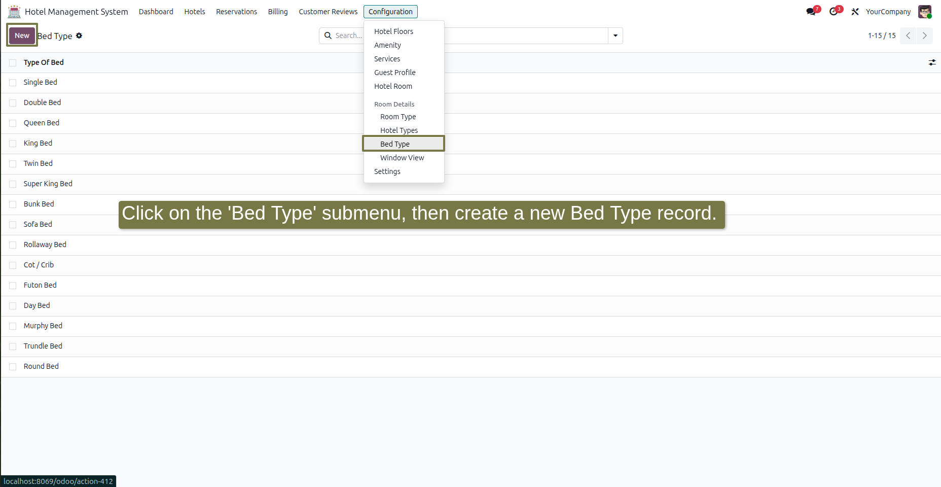Click the Bed Type submenu entry
The width and height of the screenshot is (941, 487).
click(404, 144)
